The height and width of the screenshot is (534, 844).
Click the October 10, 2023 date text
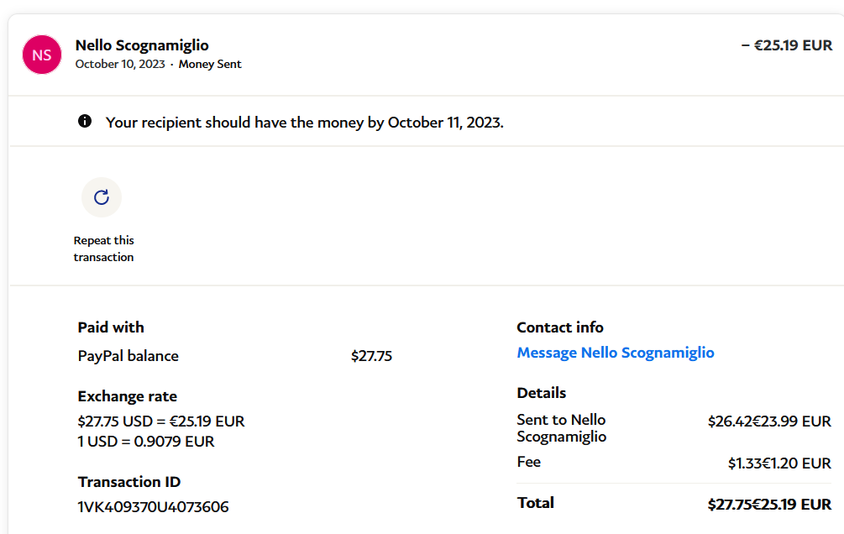(118, 64)
